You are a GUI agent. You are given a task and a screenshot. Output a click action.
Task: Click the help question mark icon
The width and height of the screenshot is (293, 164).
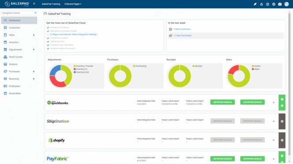click(267, 4)
